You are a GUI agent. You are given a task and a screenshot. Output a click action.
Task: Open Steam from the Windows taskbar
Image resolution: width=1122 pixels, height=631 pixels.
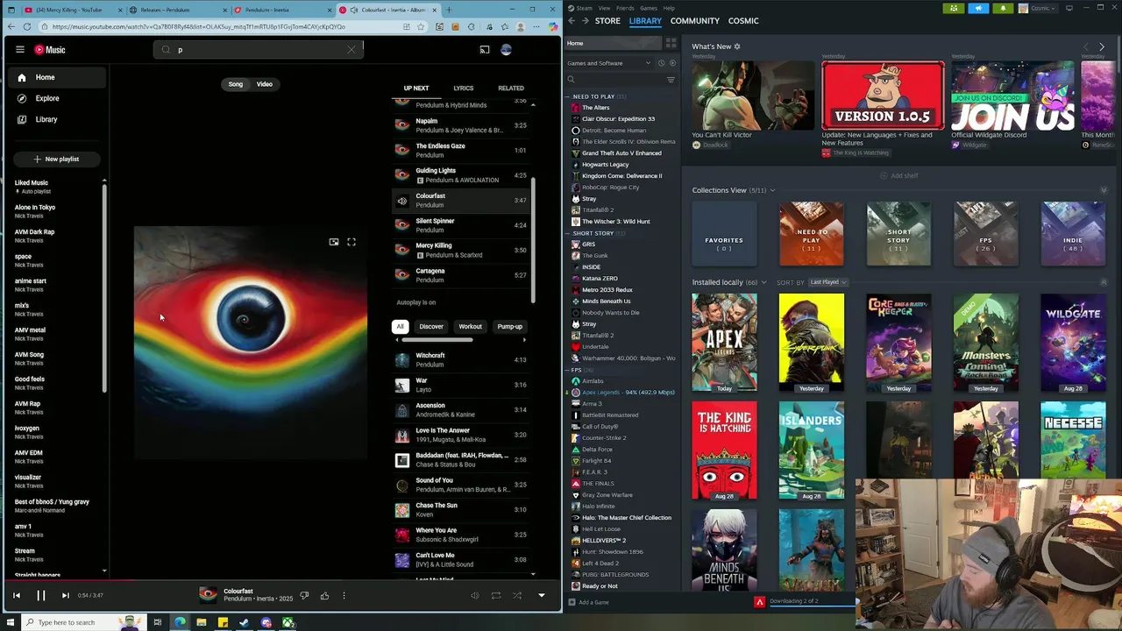(244, 622)
